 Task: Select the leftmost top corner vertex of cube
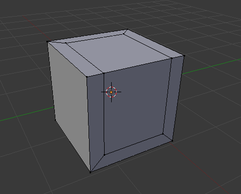(47, 41)
